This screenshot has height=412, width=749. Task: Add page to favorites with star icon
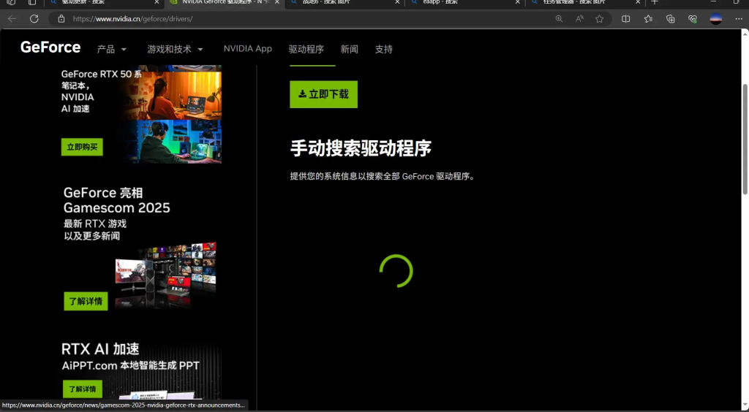600,19
